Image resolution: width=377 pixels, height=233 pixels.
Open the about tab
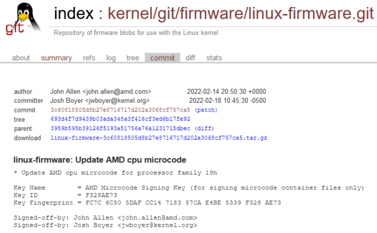[21, 58]
